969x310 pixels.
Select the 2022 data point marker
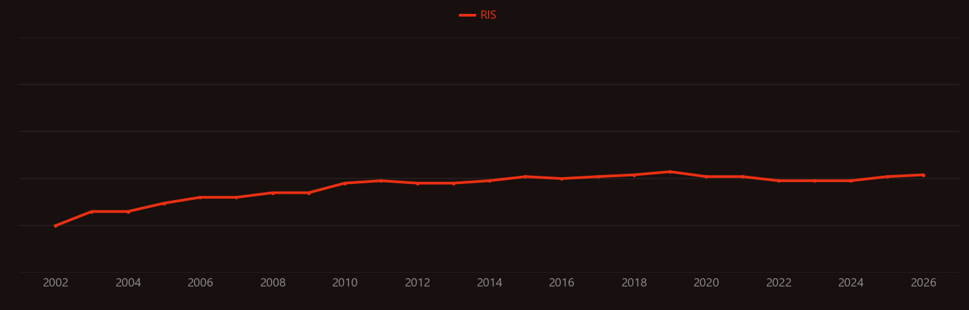point(779,181)
